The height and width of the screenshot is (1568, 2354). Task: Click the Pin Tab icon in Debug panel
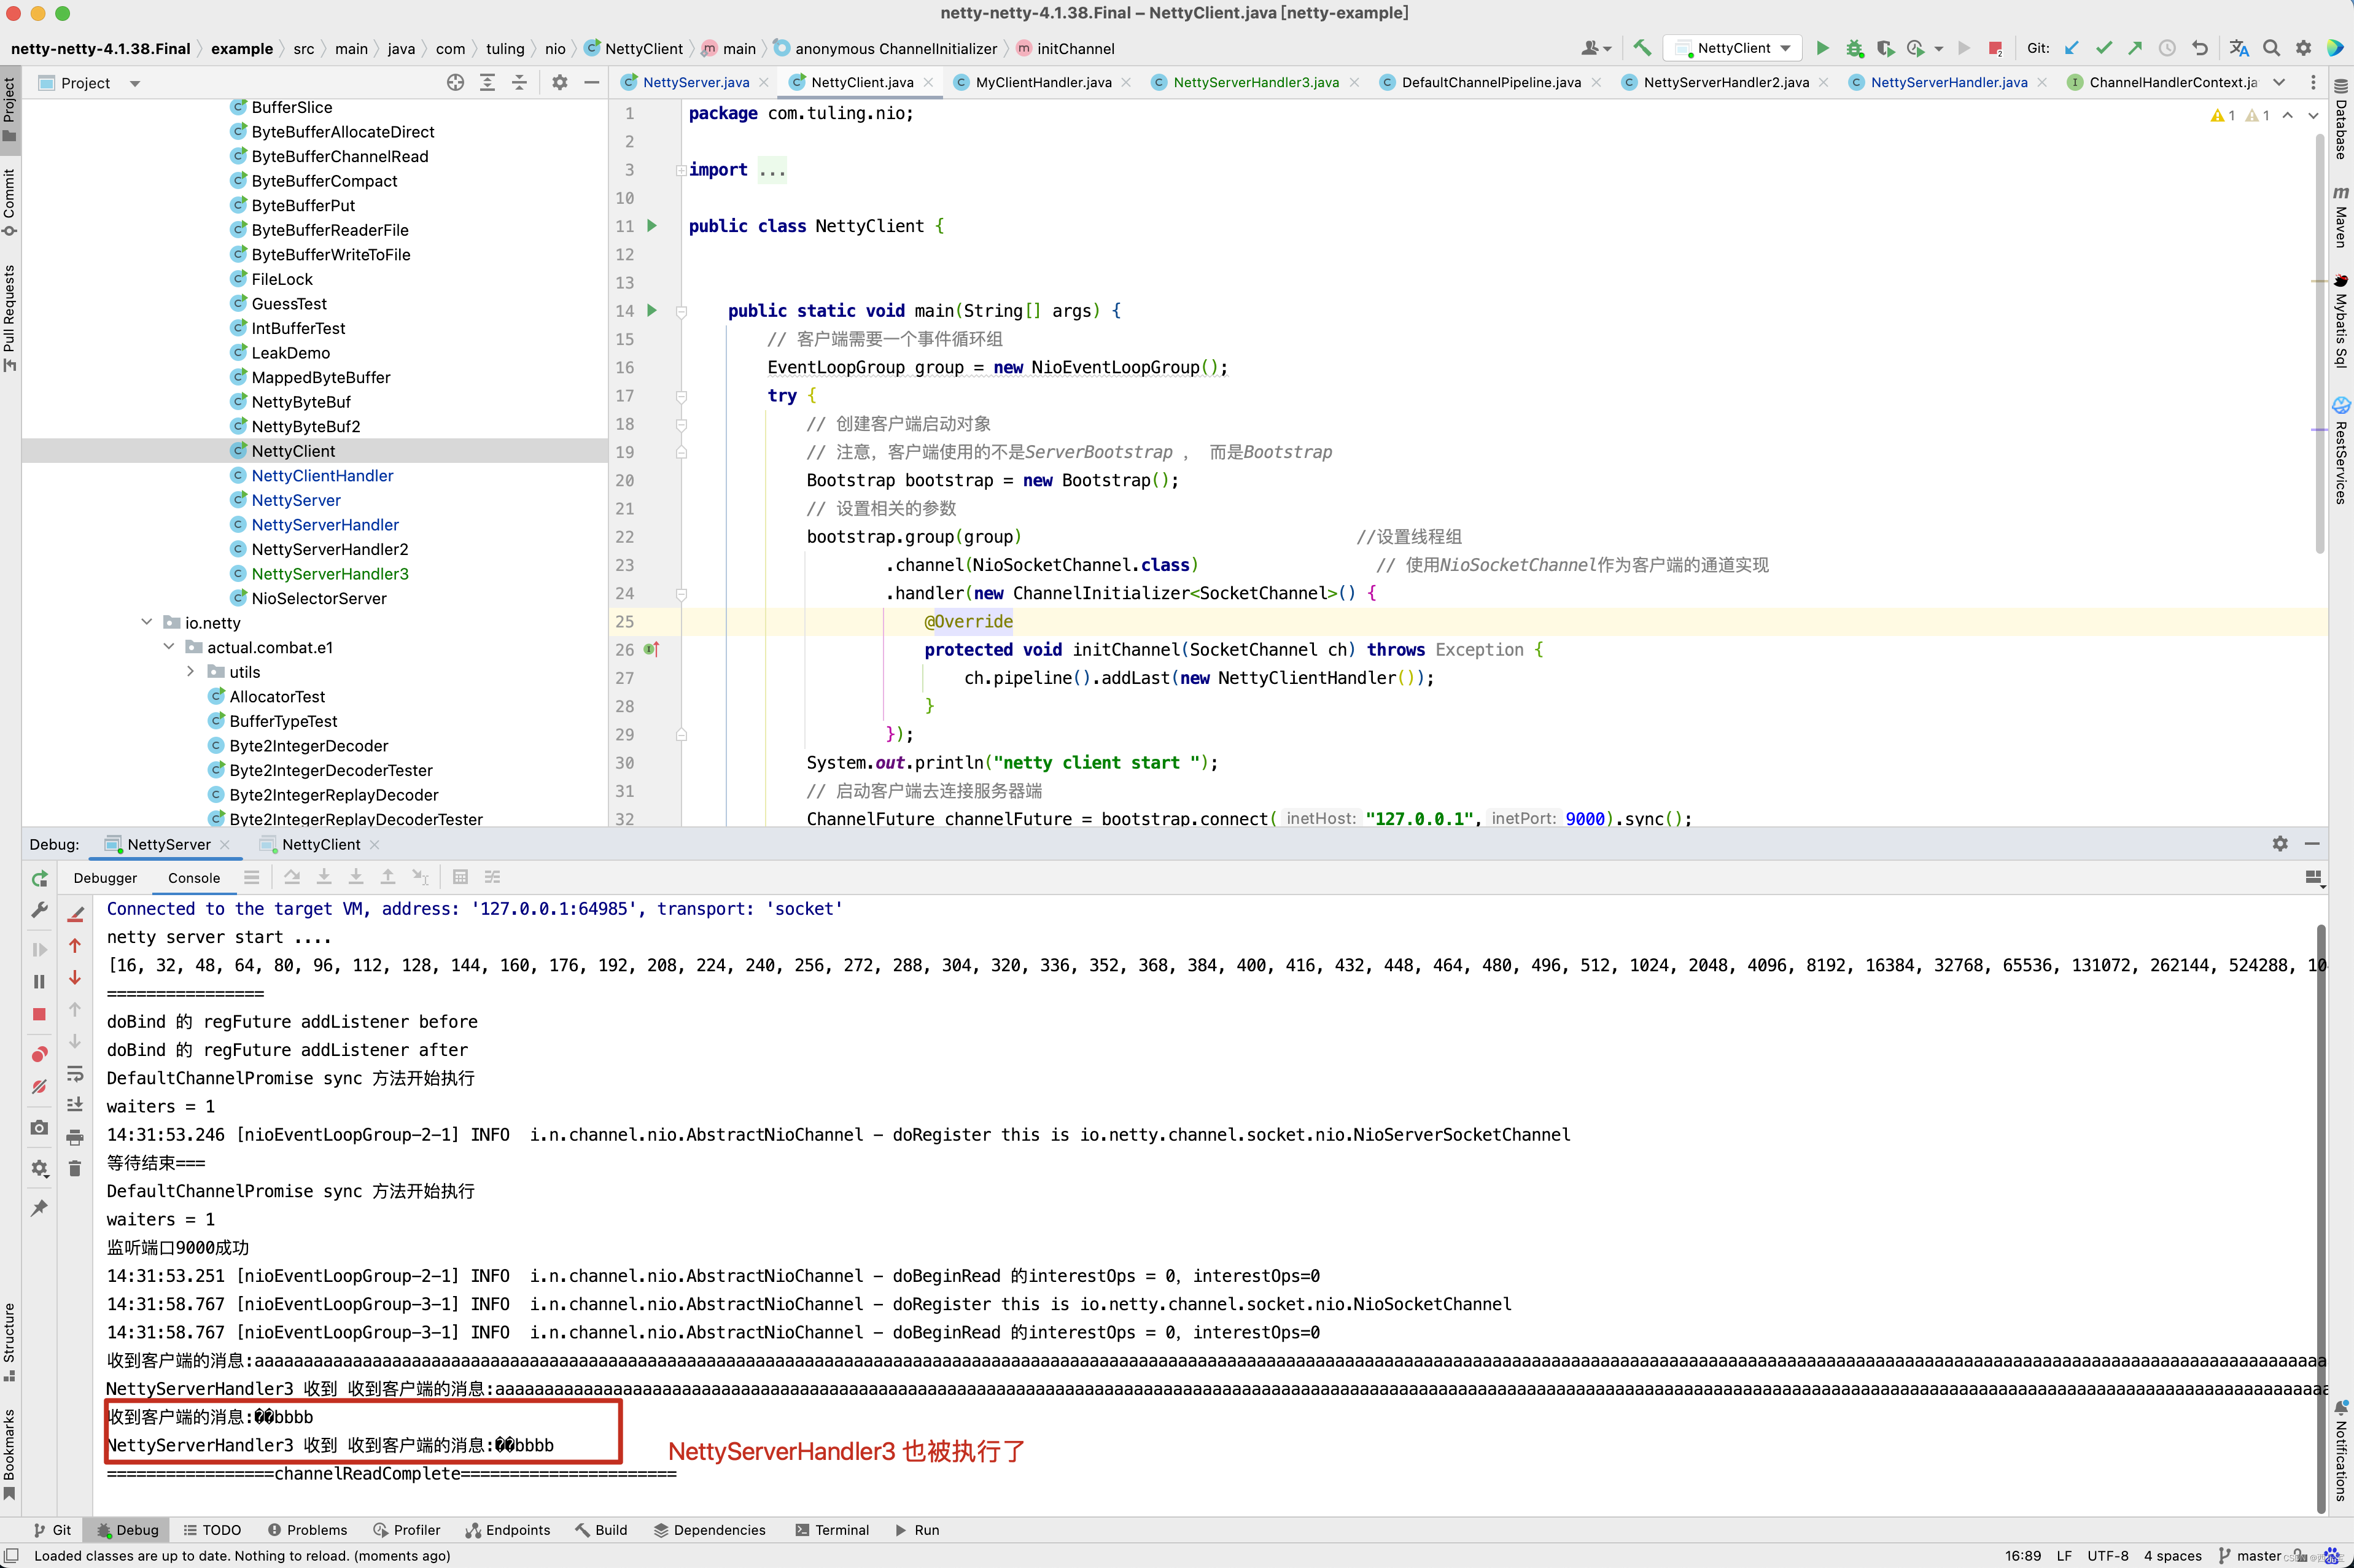point(39,1208)
